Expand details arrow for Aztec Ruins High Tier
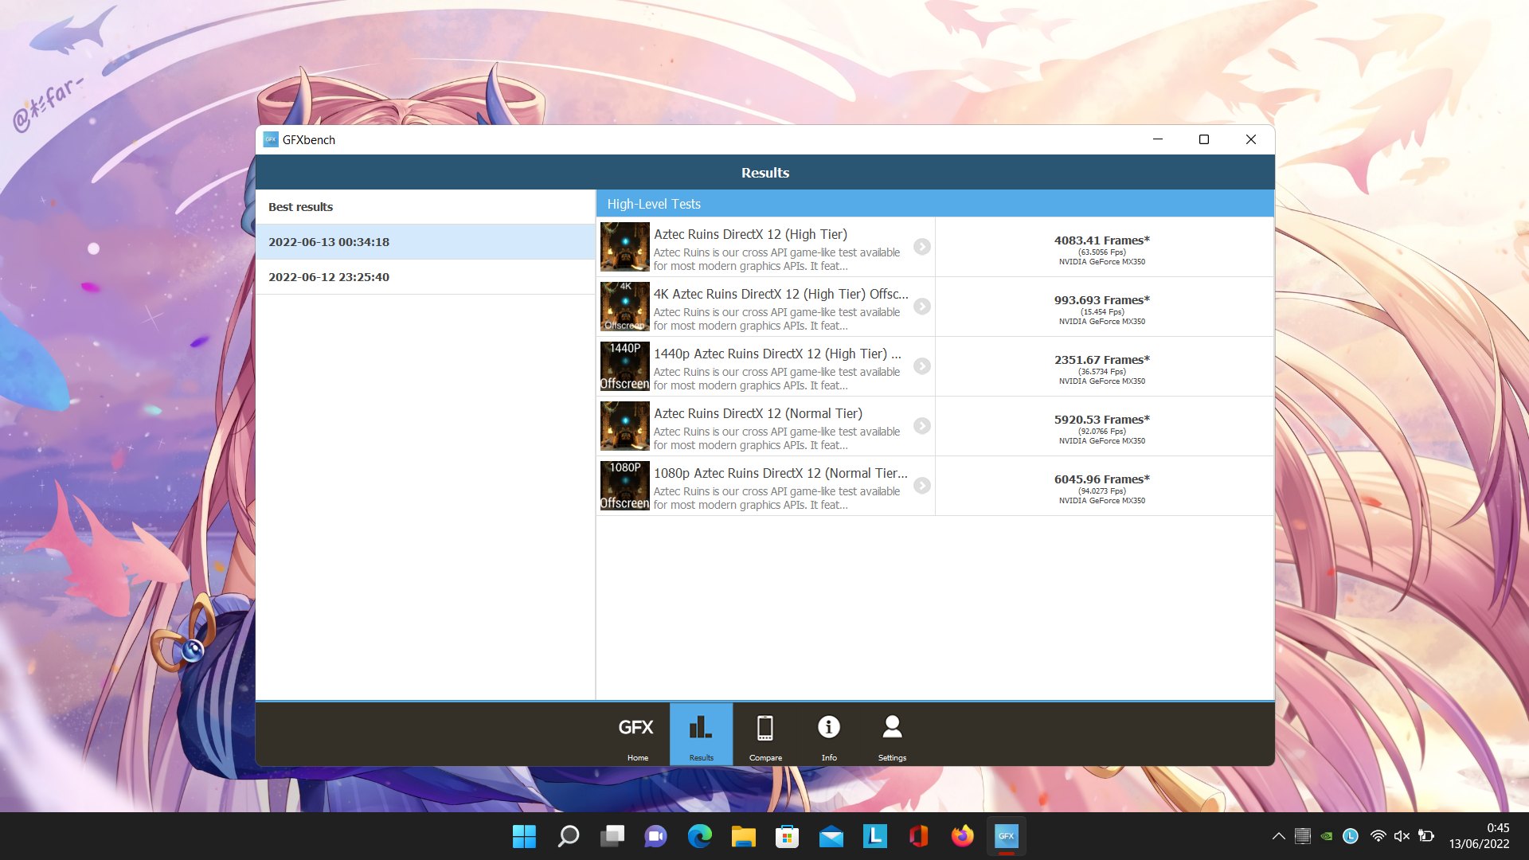This screenshot has height=860, width=1529. (922, 247)
